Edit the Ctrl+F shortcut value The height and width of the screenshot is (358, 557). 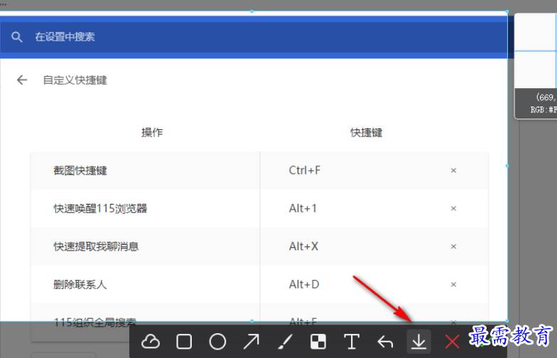(304, 170)
